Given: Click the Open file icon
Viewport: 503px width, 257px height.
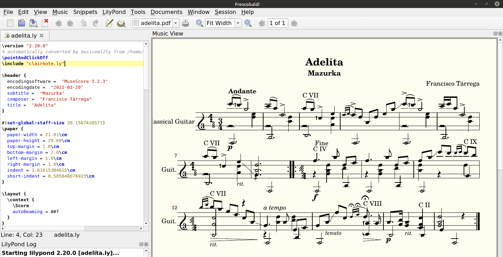Looking at the screenshot, I should tap(22, 23).
